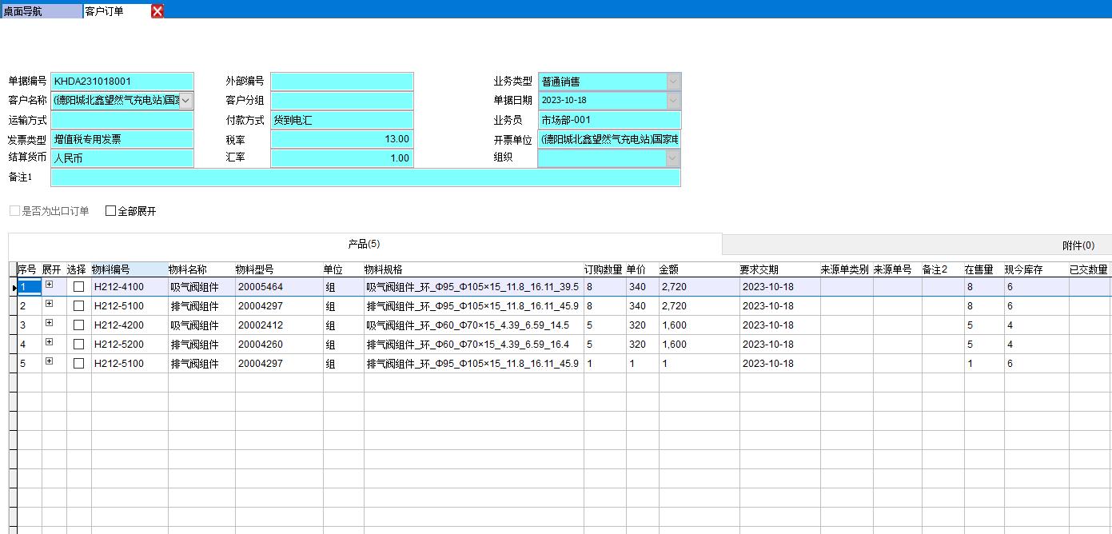Enable the 全部展开 checkbox
The width and height of the screenshot is (1112, 534).
point(111,211)
